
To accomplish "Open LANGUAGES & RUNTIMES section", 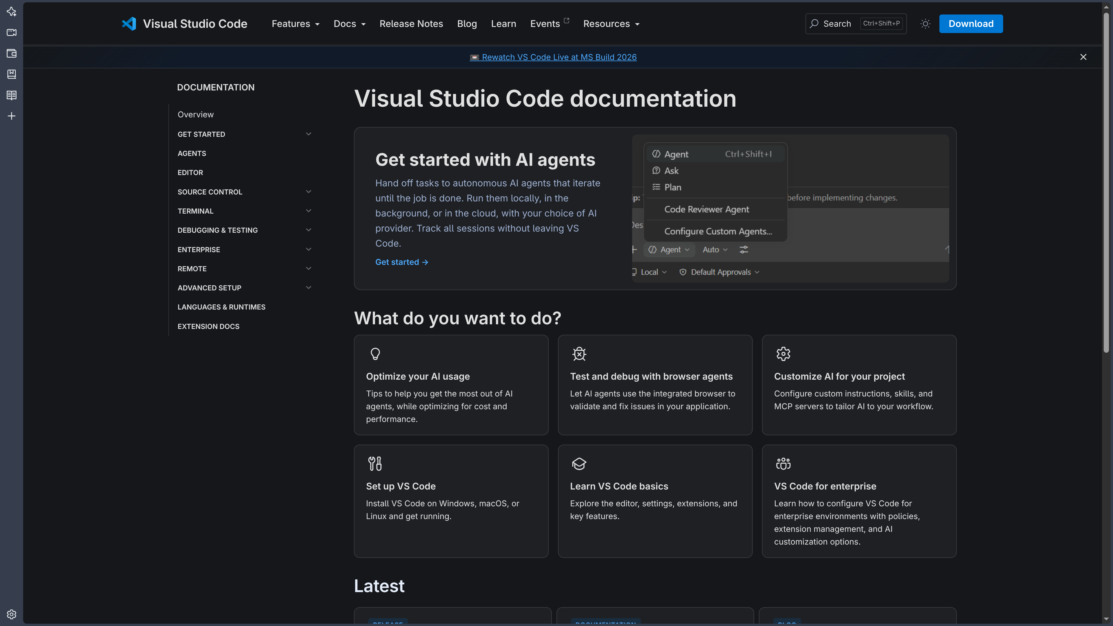I will click(221, 307).
